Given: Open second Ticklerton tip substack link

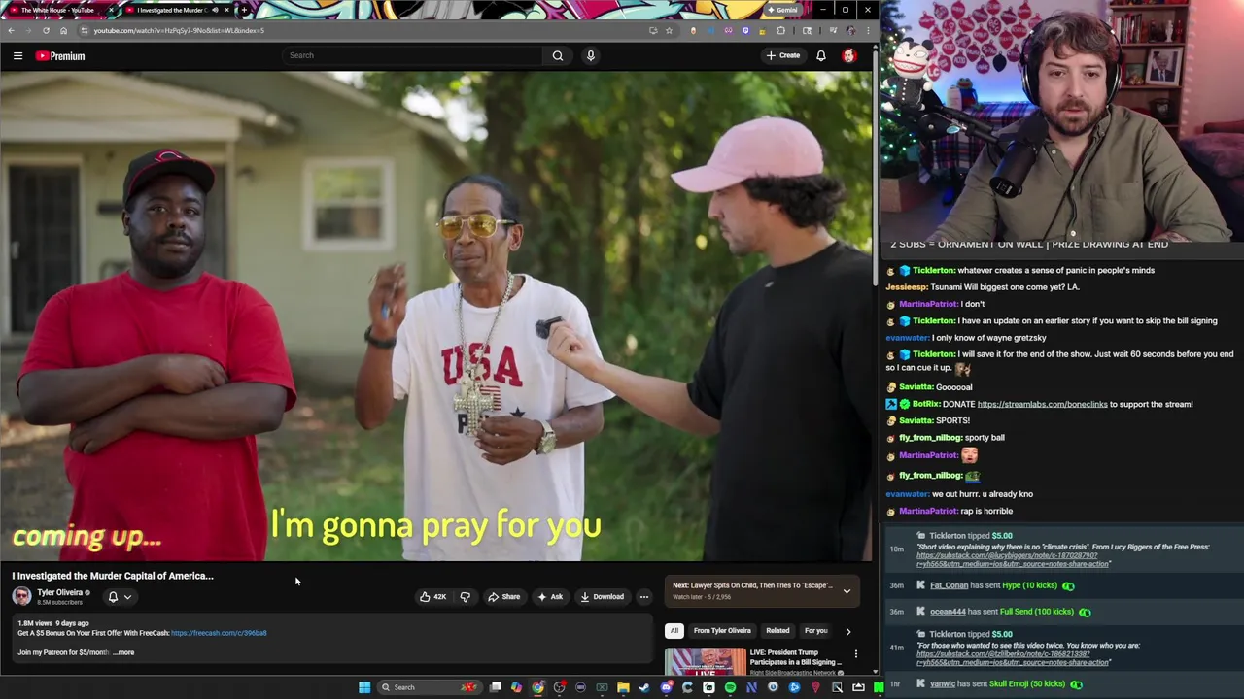Looking at the screenshot, I should coord(1014,658).
